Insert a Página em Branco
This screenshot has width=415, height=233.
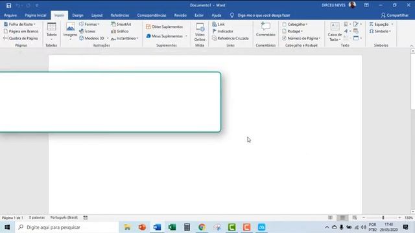(21, 31)
